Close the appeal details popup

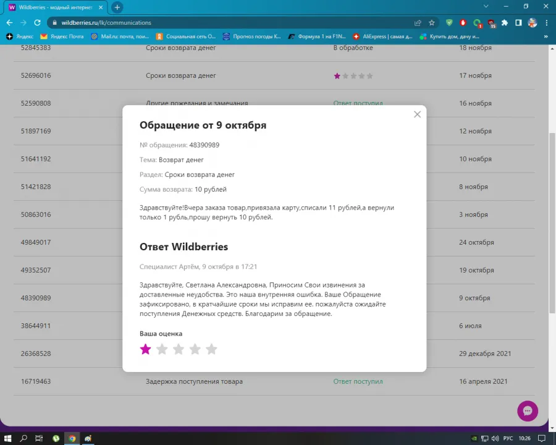418,114
